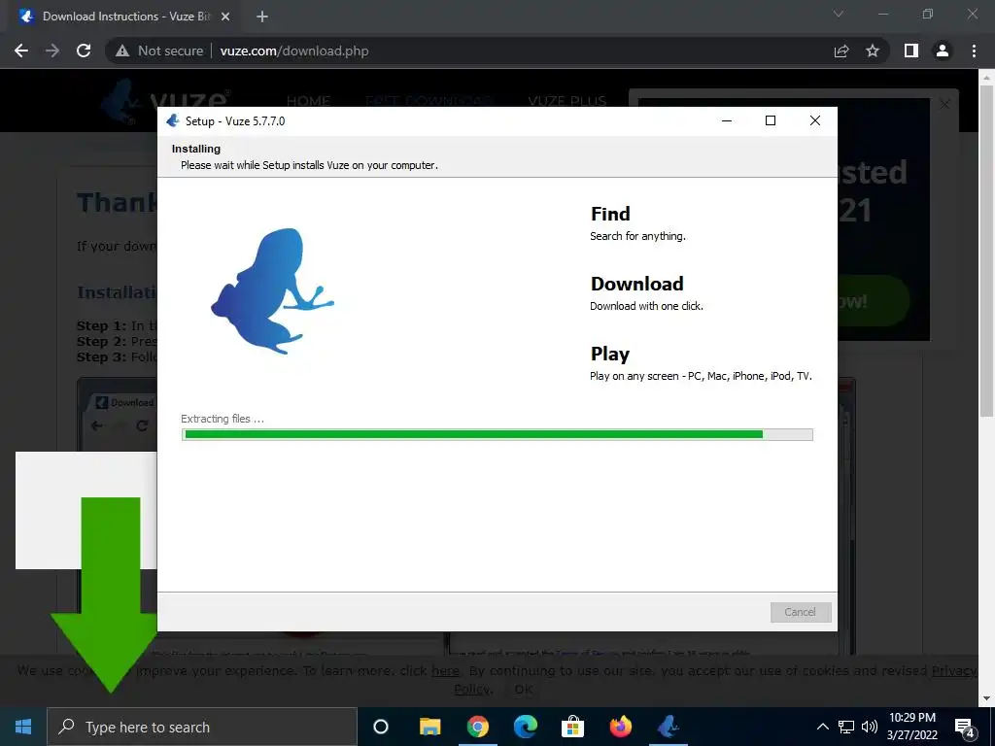Select the Download Instructions - Vuze tab
The height and width of the screenshot is (746, 995).
123,17
